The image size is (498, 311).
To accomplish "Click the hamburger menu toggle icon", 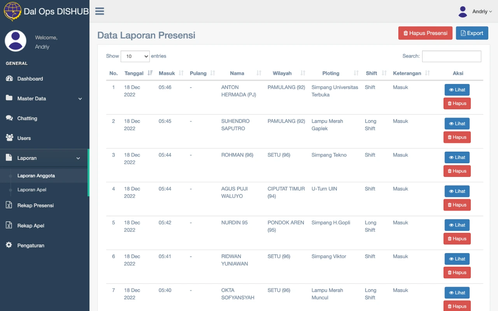I will tap(100, 11).
